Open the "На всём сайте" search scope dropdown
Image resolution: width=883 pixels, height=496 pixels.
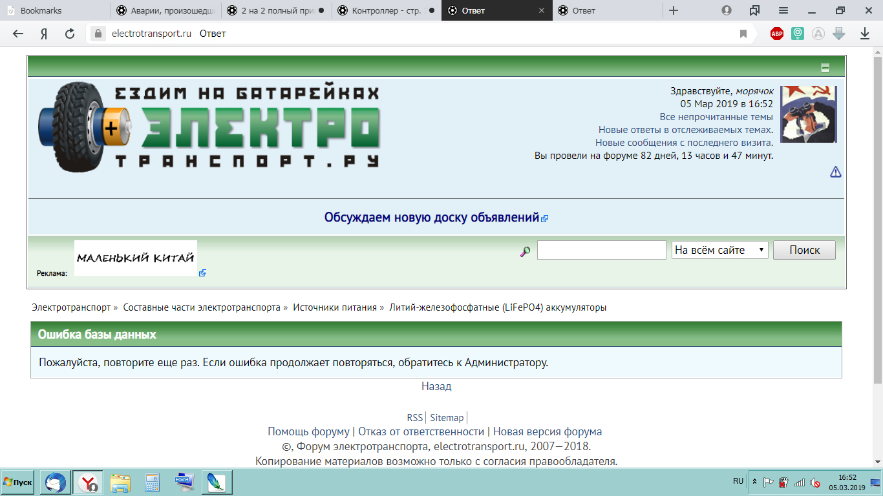[719, 250]
